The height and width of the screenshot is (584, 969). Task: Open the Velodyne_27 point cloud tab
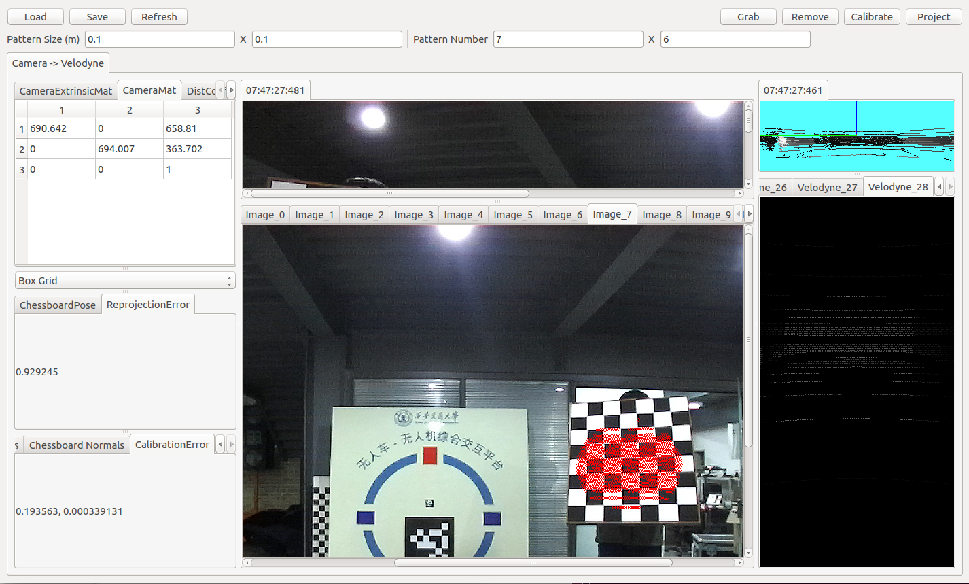click(827, 188)
